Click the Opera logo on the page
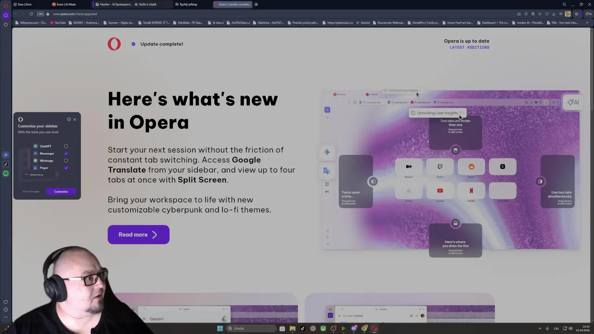The image size is (594, 334). point(114,44)
